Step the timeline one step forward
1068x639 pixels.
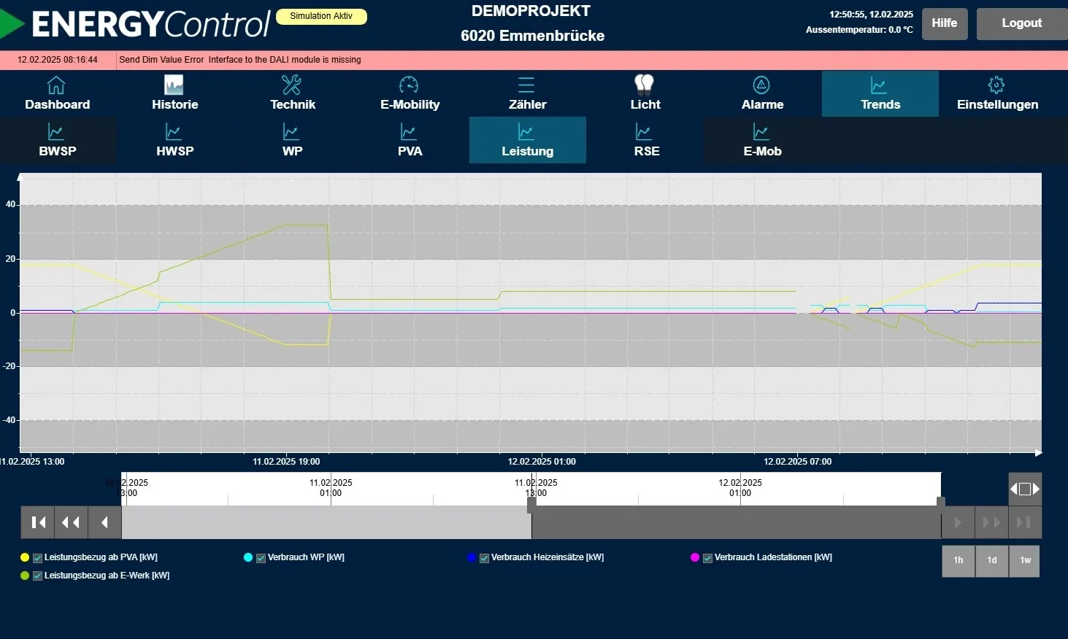tap(958, 522)
